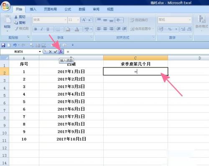Open Number (数字) group dialog launcher
209x166 pixels.
point(191,37)
